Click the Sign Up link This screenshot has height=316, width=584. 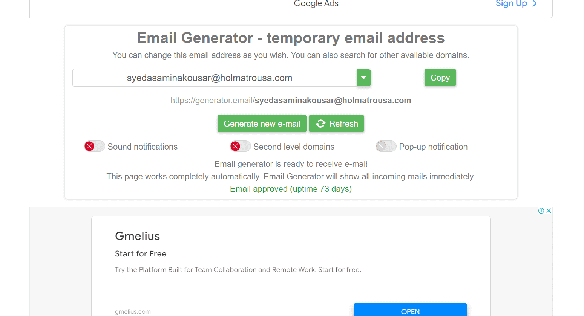click(511, 4)
